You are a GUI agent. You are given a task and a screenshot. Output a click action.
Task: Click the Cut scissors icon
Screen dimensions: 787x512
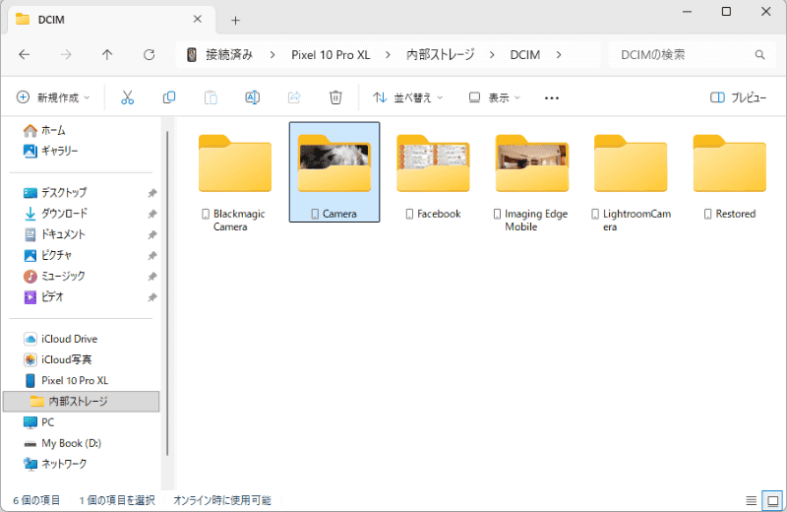[127, 97]
